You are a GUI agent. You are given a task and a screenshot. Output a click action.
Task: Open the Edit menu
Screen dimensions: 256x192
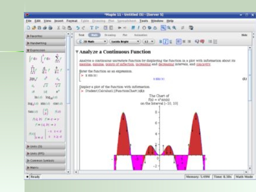(x=37, y=21)
